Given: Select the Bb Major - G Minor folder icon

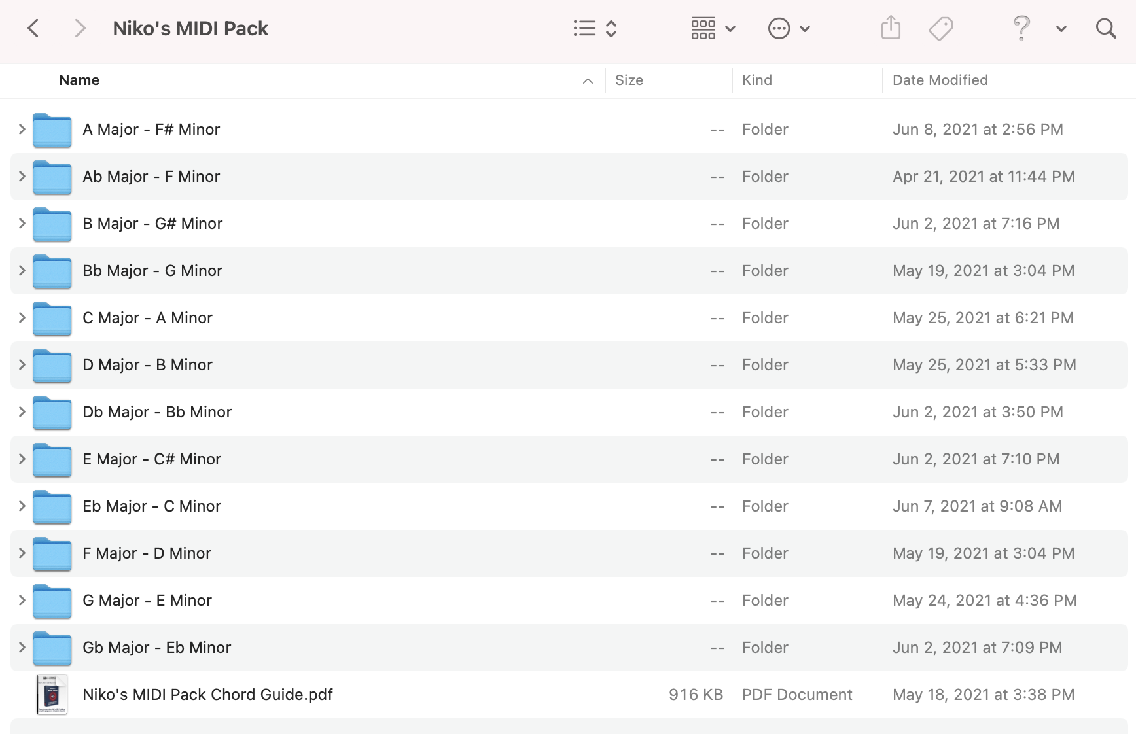Looking at the screenshot, I should (52, 271).
